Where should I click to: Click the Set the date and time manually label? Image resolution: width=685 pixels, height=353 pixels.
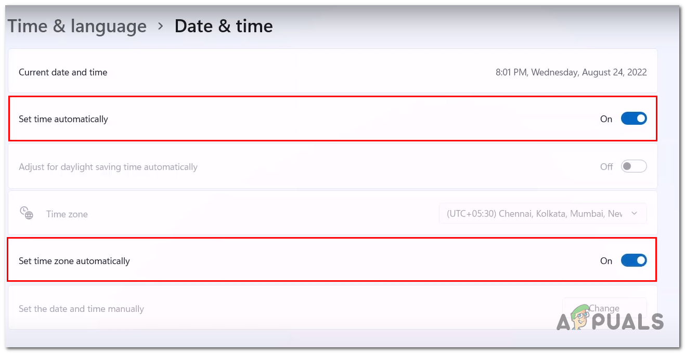(81, 309)
